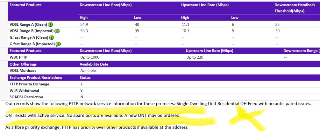The image size is (320, 131).
Task: Click info icon next to VDSL Range A (Clean)
Action: 50,25
